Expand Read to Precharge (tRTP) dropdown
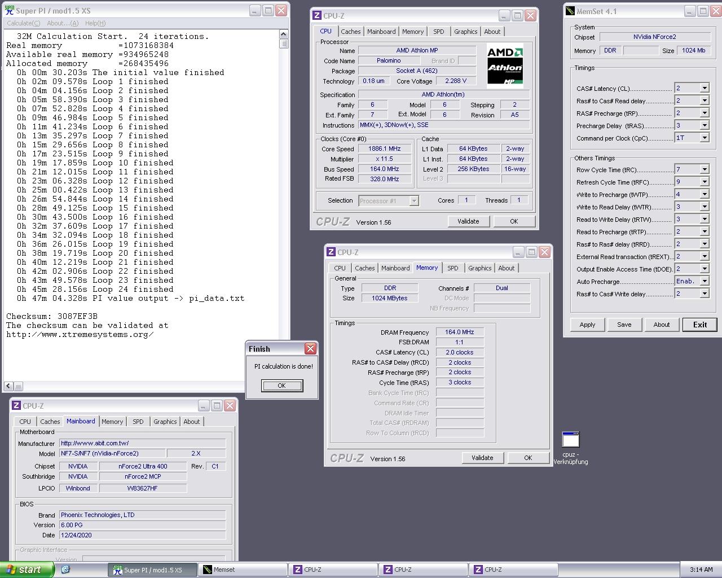The image size is (722, 578). [705, 231]
